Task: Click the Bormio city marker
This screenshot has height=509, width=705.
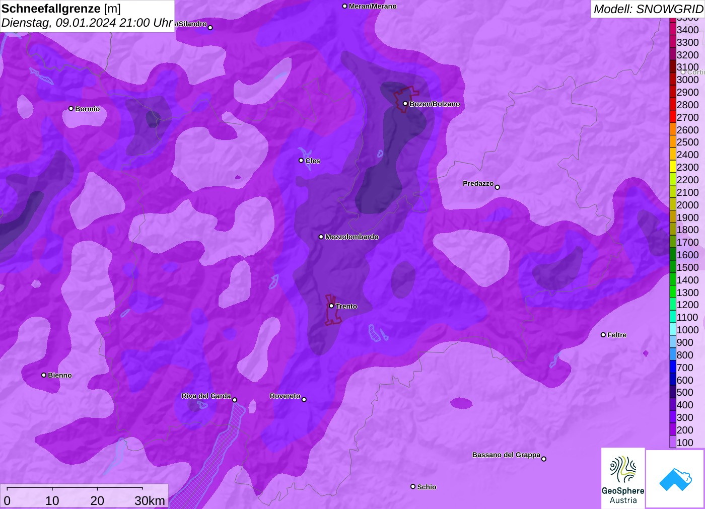Action: (x=71, y=108)
